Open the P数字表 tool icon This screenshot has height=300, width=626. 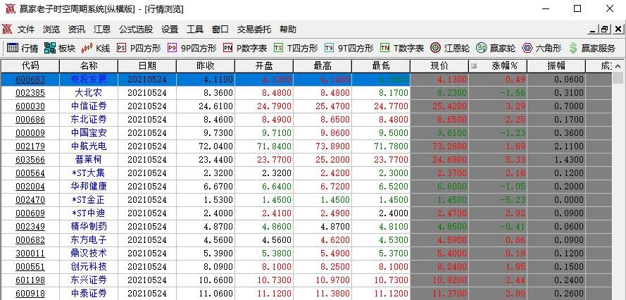click(x=228, y=48)
